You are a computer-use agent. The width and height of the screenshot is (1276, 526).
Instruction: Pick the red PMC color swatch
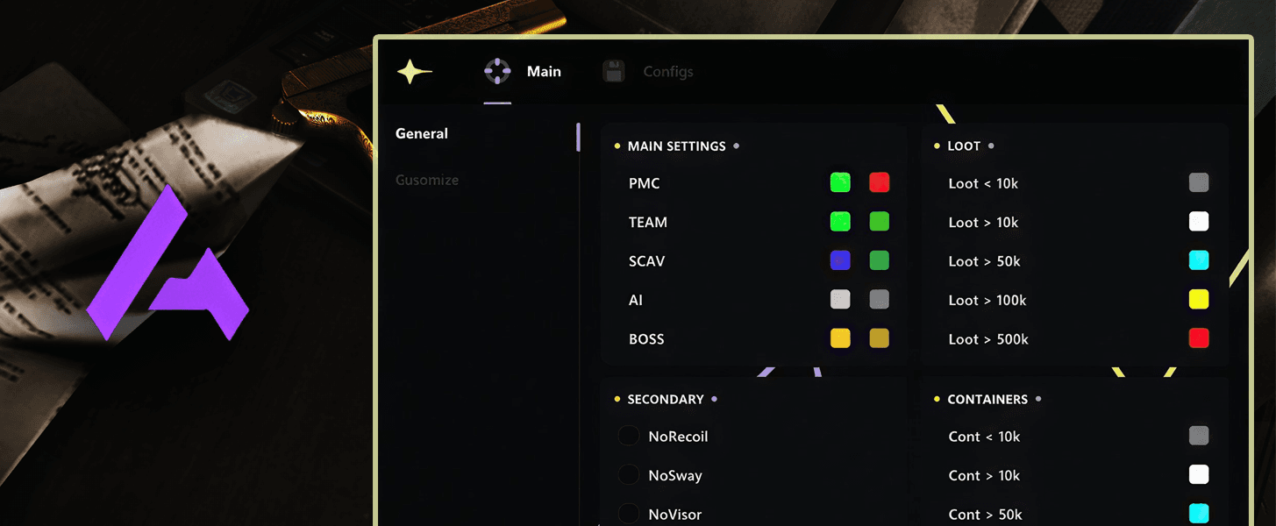pyautogui.click(x=879, y=183)
